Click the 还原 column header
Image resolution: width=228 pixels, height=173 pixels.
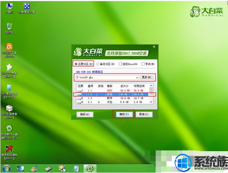coord(81,86)
